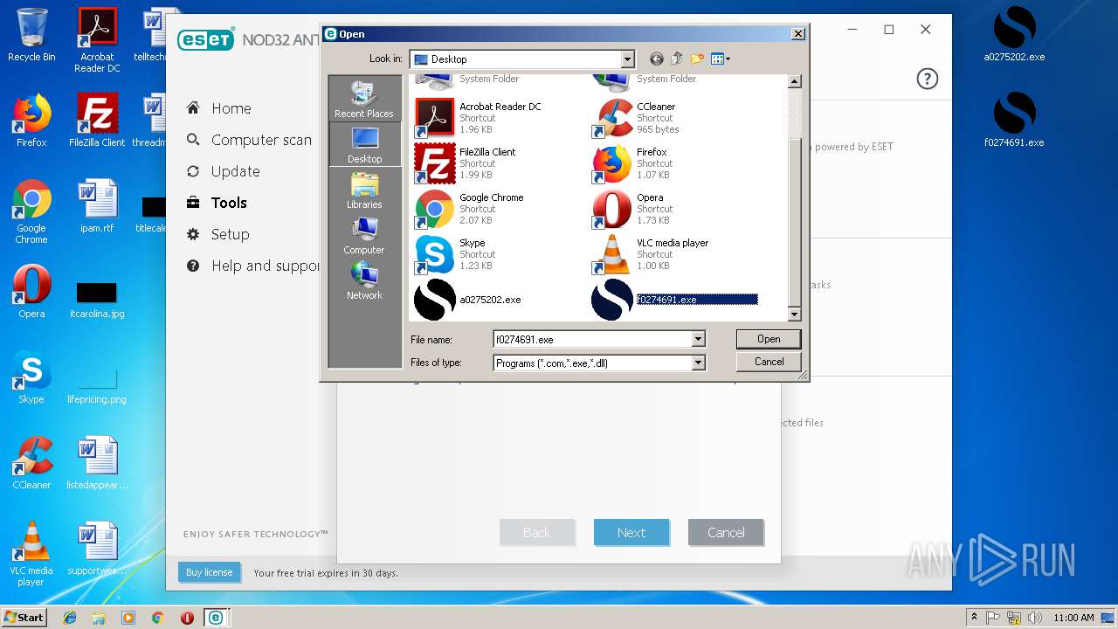Click the volume tray icon
1118x629 pixels.
[x=1035, y=618]
